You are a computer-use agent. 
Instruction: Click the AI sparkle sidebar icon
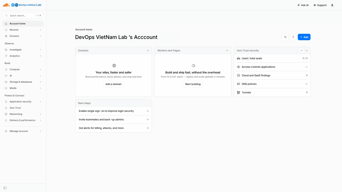pos(6,76)
